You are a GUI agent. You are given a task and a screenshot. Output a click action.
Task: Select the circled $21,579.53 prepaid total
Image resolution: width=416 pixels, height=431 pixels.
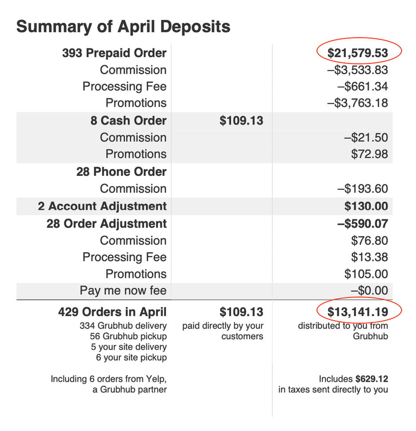[x=358, y=53]
